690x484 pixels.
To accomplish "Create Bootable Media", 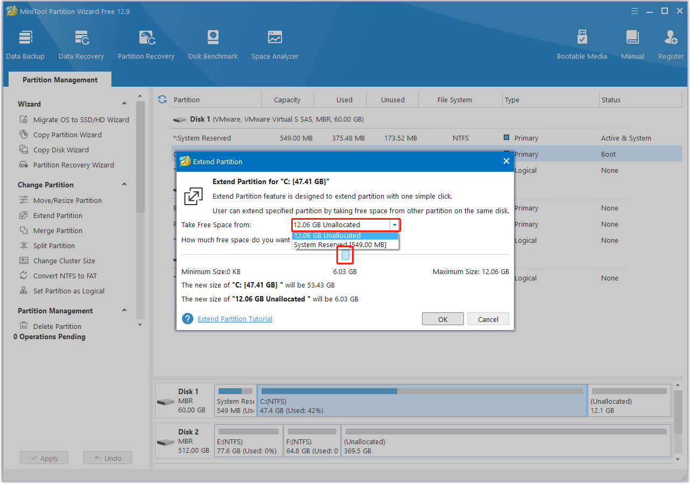I will [x=582, y=45].
